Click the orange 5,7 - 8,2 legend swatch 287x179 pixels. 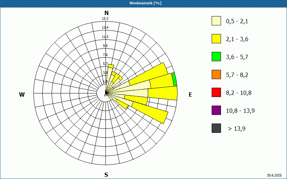216,74
